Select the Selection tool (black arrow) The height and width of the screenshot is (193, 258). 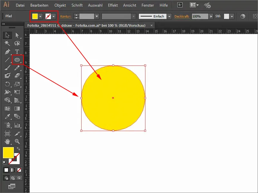pos(7,35)
